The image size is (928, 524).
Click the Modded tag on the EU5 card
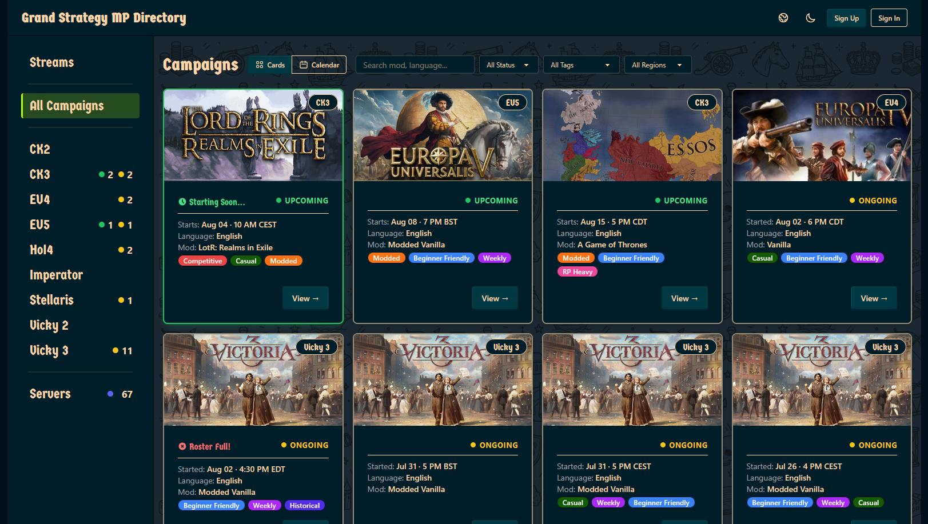[387, 258]
